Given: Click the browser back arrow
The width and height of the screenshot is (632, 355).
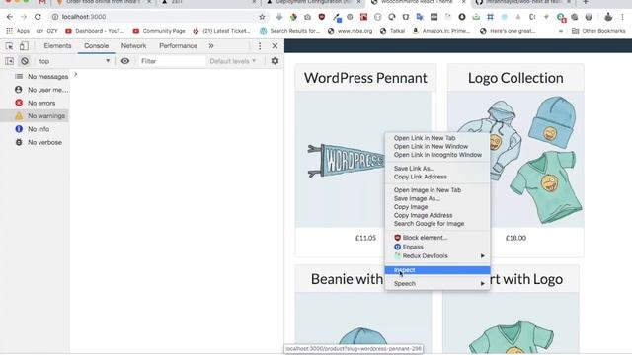Looking at the screenshot, I should 10,17.
